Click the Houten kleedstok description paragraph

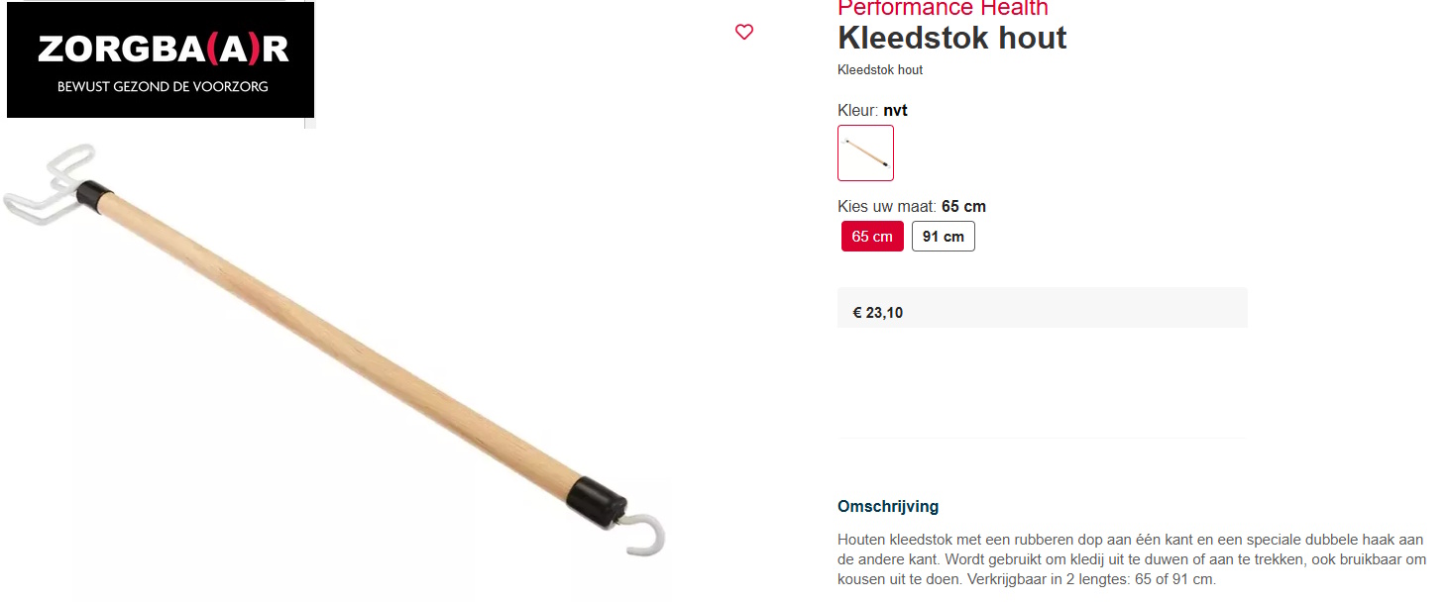pyautogui.click(x=1132, y=559)
